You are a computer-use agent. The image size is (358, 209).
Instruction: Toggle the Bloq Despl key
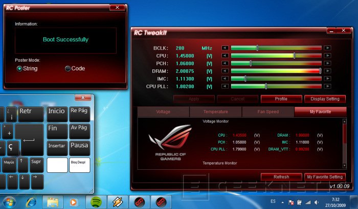click(79, 165)
